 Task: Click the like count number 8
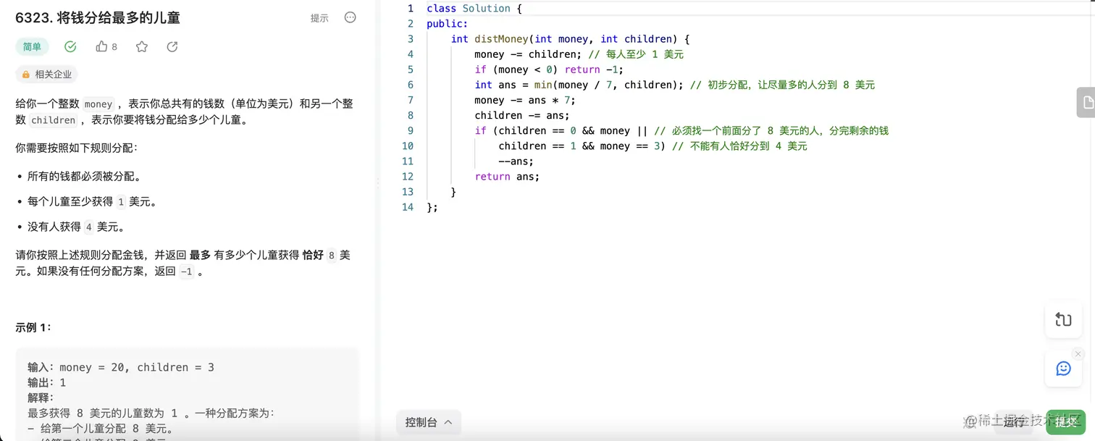114,46
